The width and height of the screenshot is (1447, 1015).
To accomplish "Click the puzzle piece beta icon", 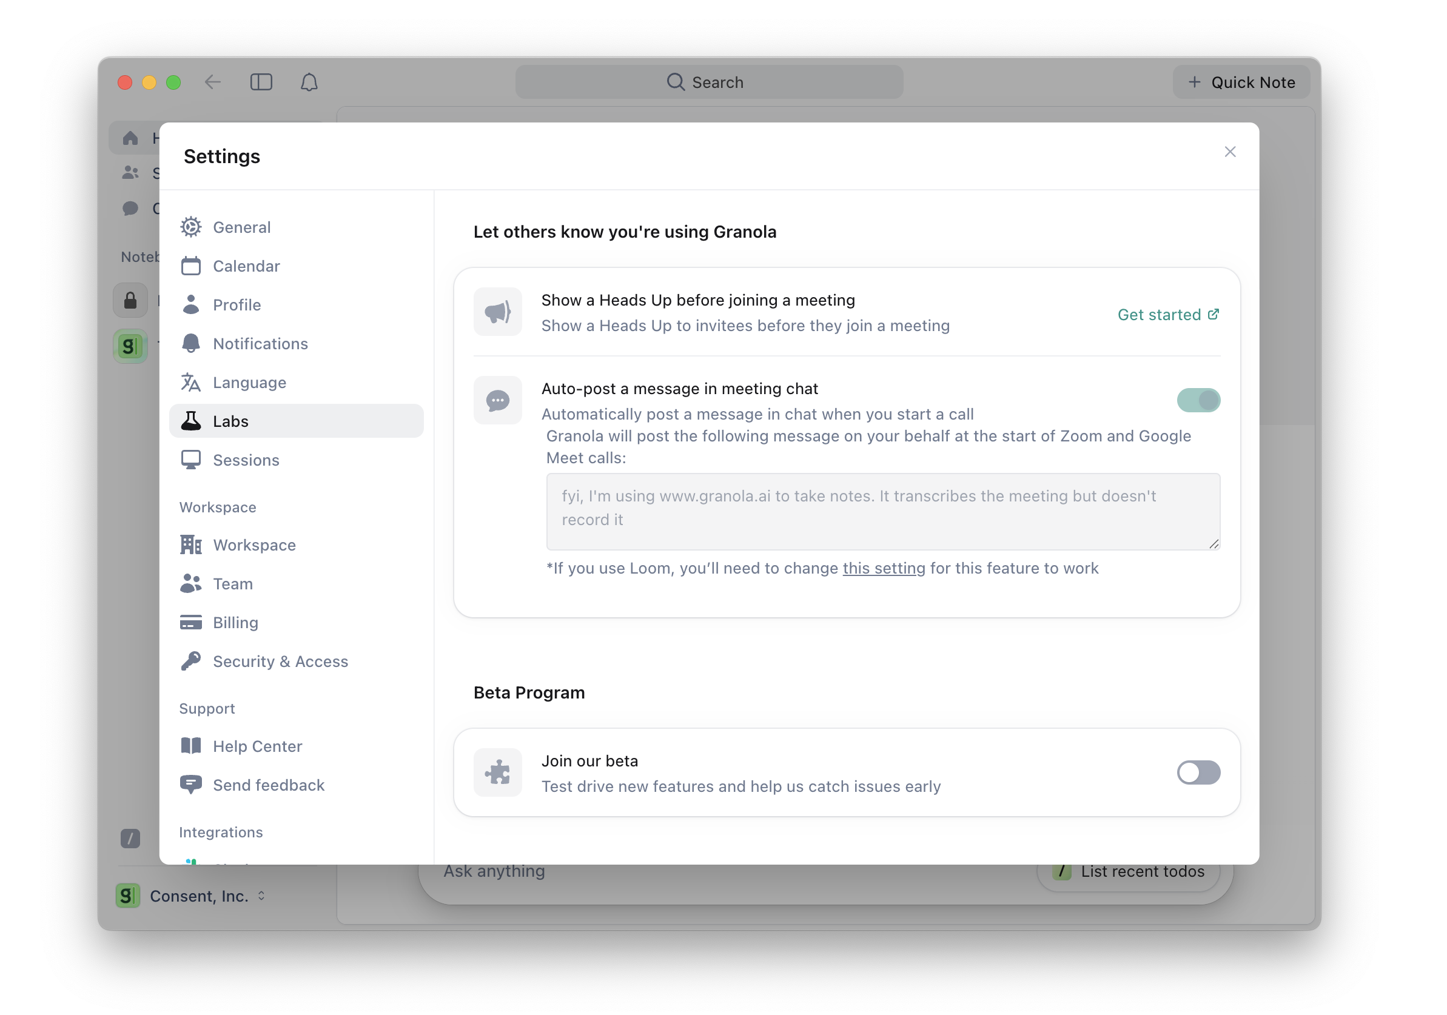I will pos(497,772).
